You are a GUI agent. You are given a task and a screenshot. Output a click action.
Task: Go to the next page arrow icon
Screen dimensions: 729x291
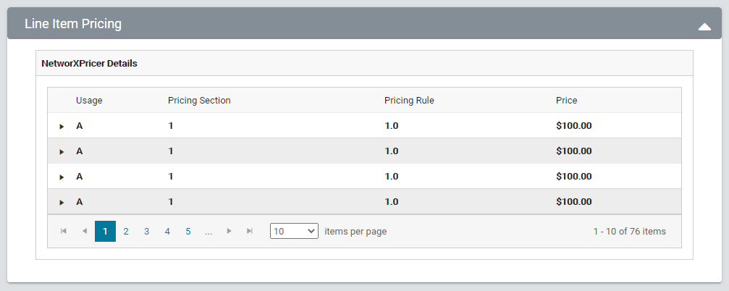229,232
